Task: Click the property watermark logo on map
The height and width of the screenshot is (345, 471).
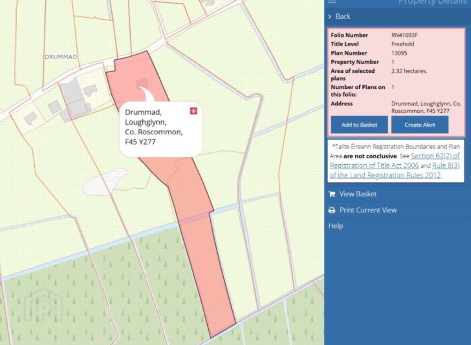Action: coord(43,305)
